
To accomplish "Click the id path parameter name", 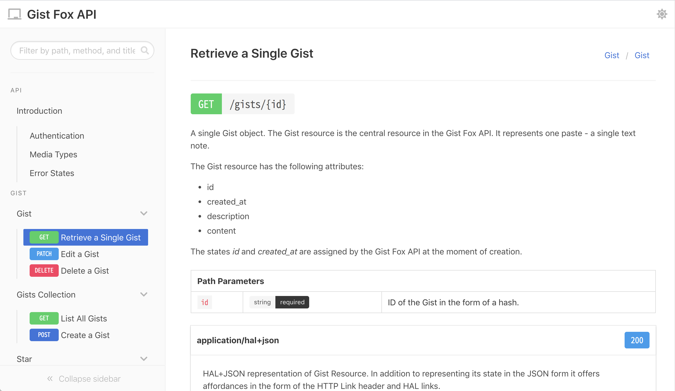I will click(205, 302).
